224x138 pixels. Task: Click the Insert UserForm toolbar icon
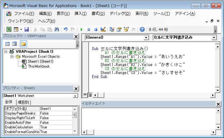16,29
